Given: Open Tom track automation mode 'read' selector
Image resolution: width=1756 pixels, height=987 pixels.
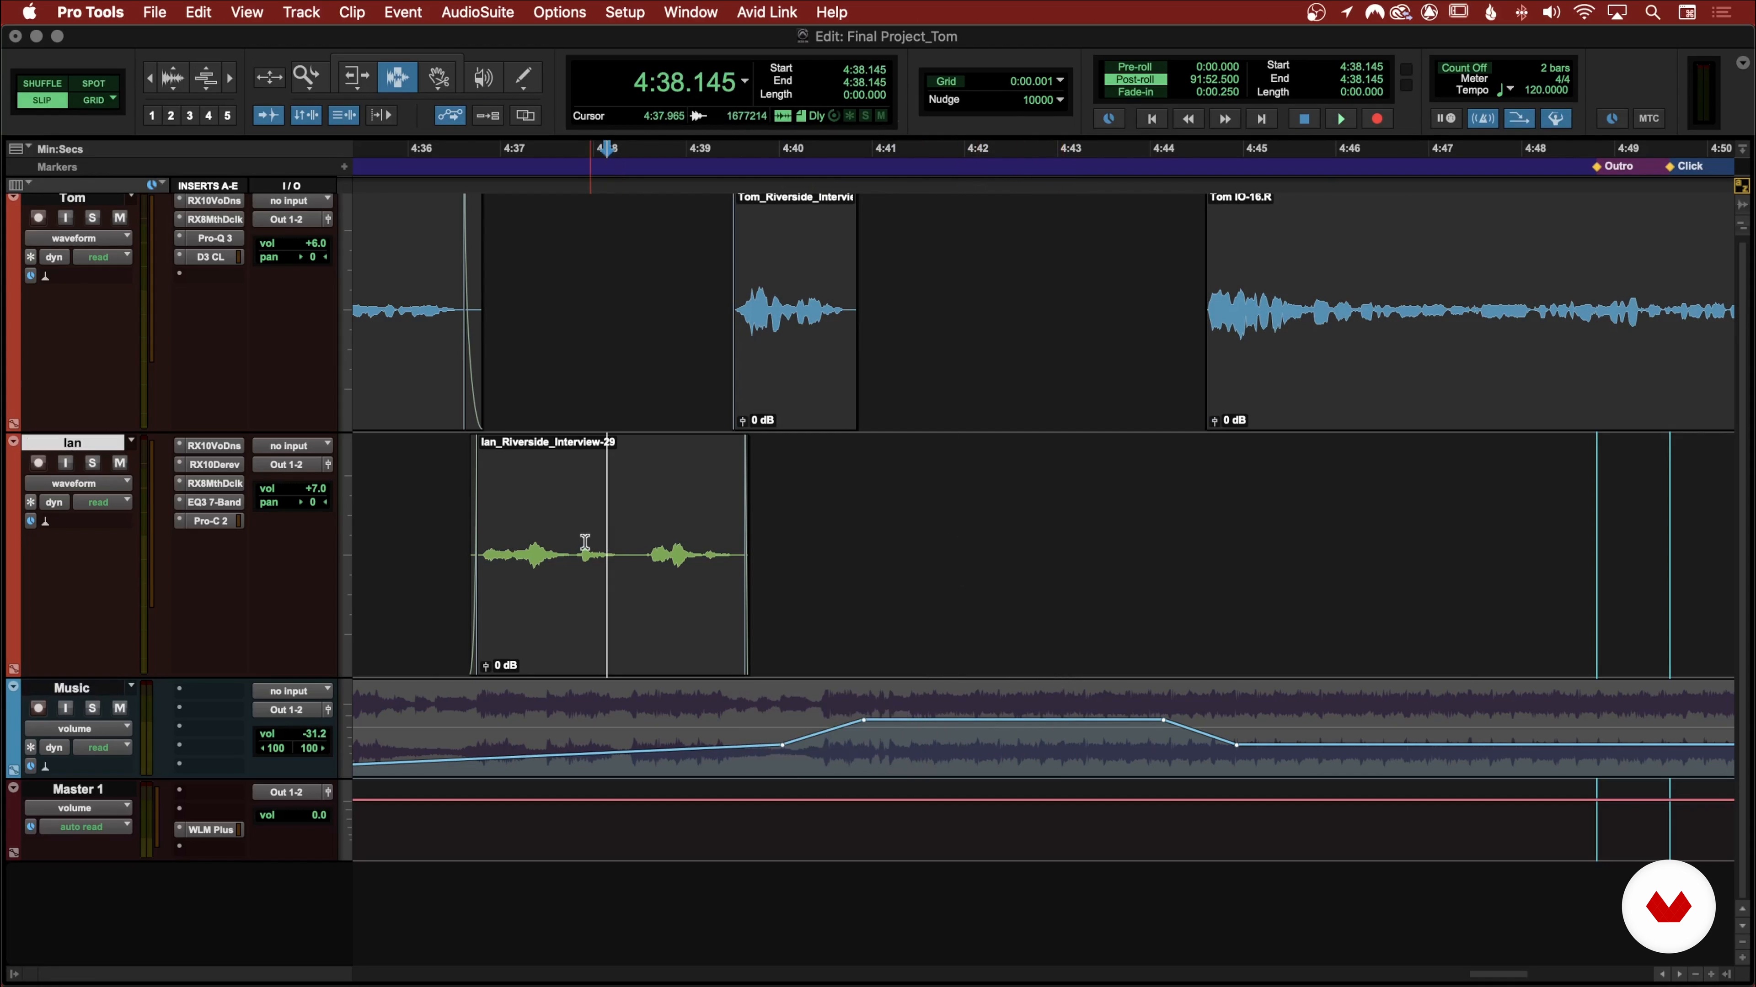Looking at the screenshot, I should (x=102, y=257).
